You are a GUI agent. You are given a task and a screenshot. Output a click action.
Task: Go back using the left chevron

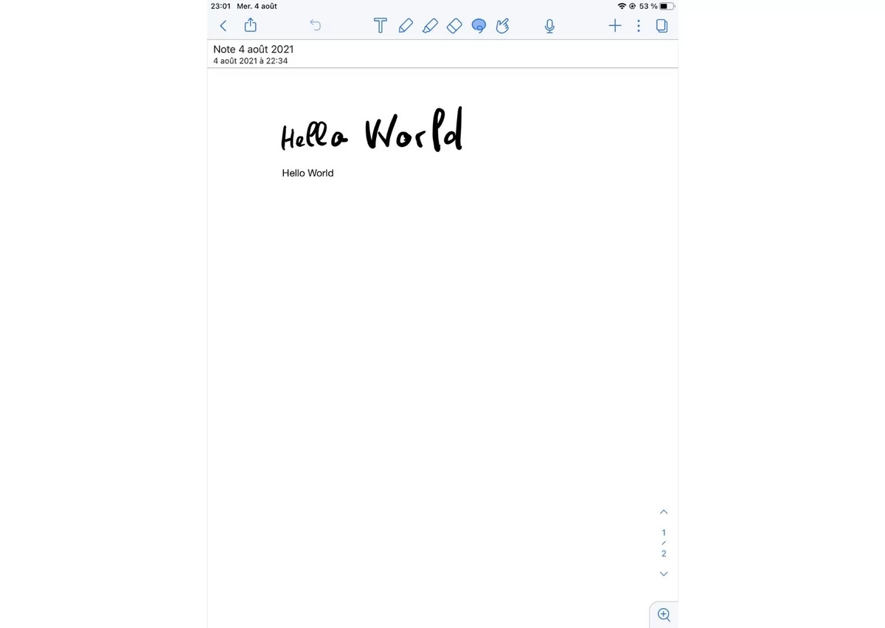tap(223, 26)
